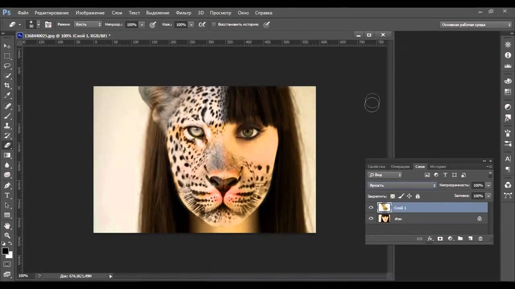Open layer styles fx menu
Viewport: 515px width, 289px height.
point(430,238)
